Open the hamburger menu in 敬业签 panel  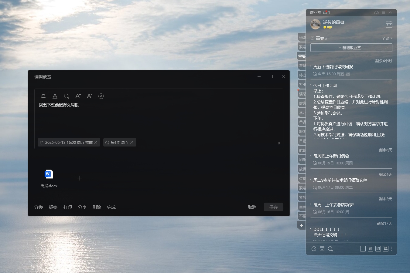coord(384,12)
